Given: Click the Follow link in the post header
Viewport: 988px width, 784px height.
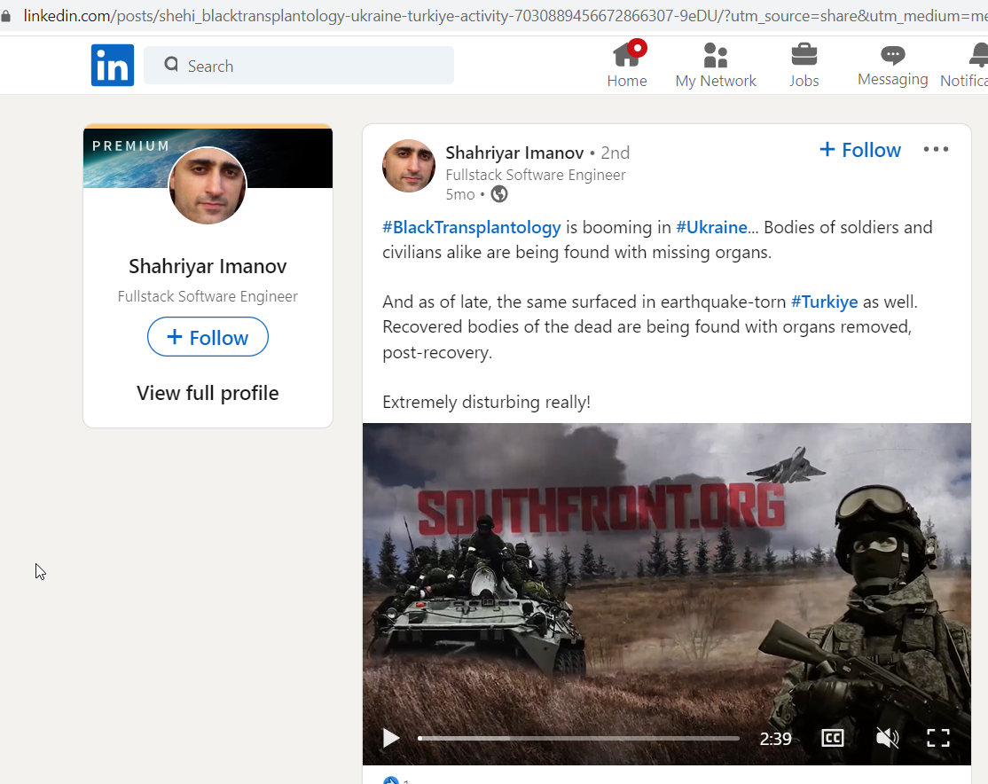Looking at the screenshot, I should coord(860,150).
